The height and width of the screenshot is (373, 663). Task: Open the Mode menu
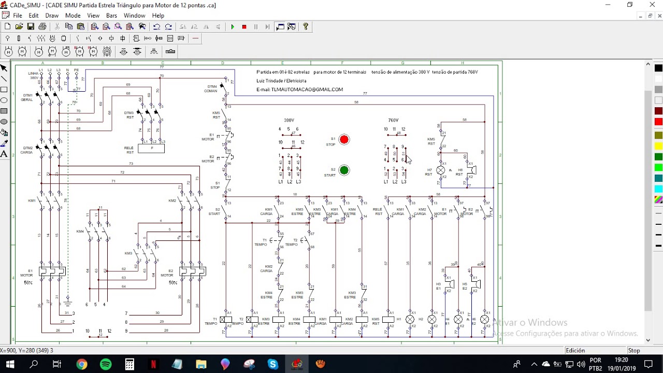pos(73,16)
